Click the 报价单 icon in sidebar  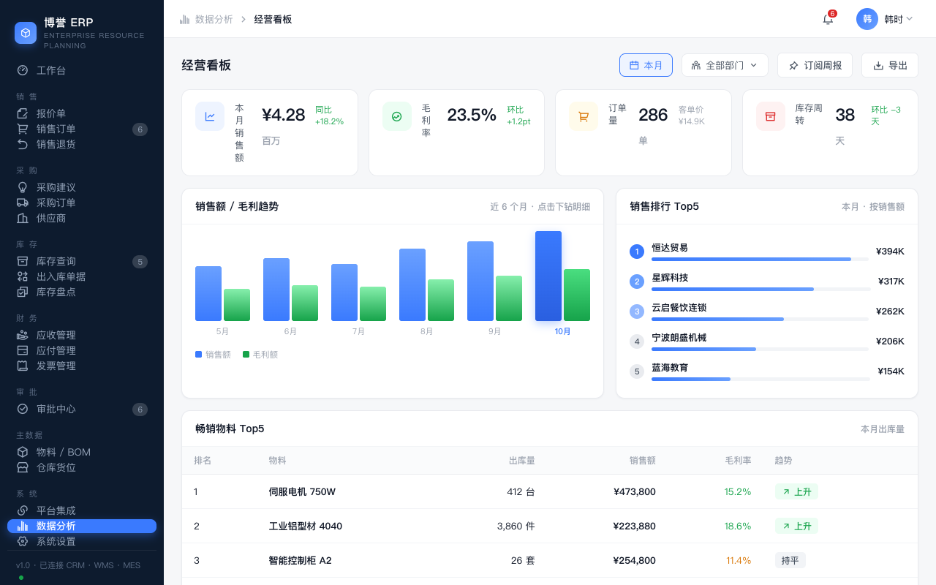click(23, 113)
